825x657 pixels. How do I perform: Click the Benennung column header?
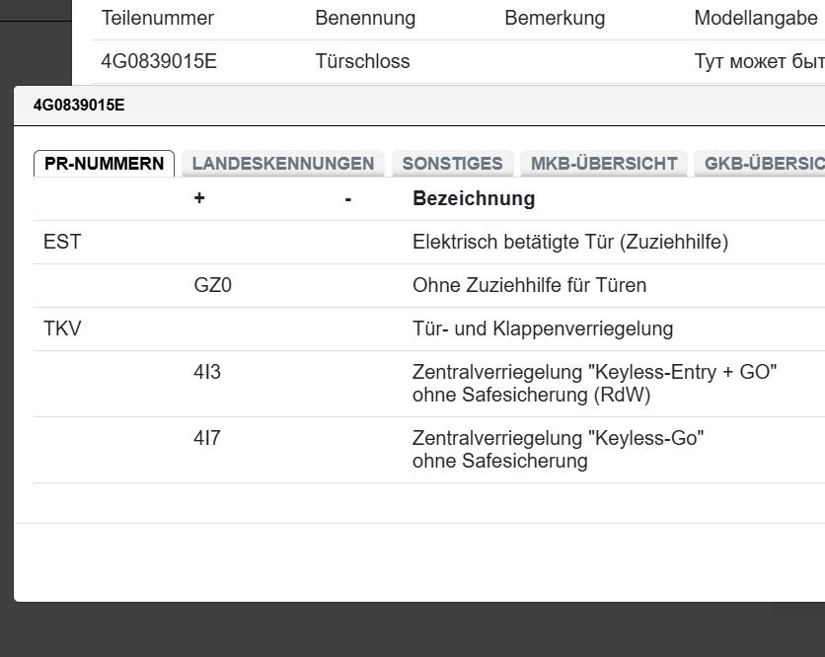(x=365, y=18)
